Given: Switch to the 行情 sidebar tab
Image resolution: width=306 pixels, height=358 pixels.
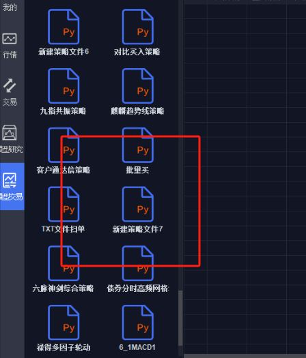Looking at the screenshot, I should tap(10, 46).
